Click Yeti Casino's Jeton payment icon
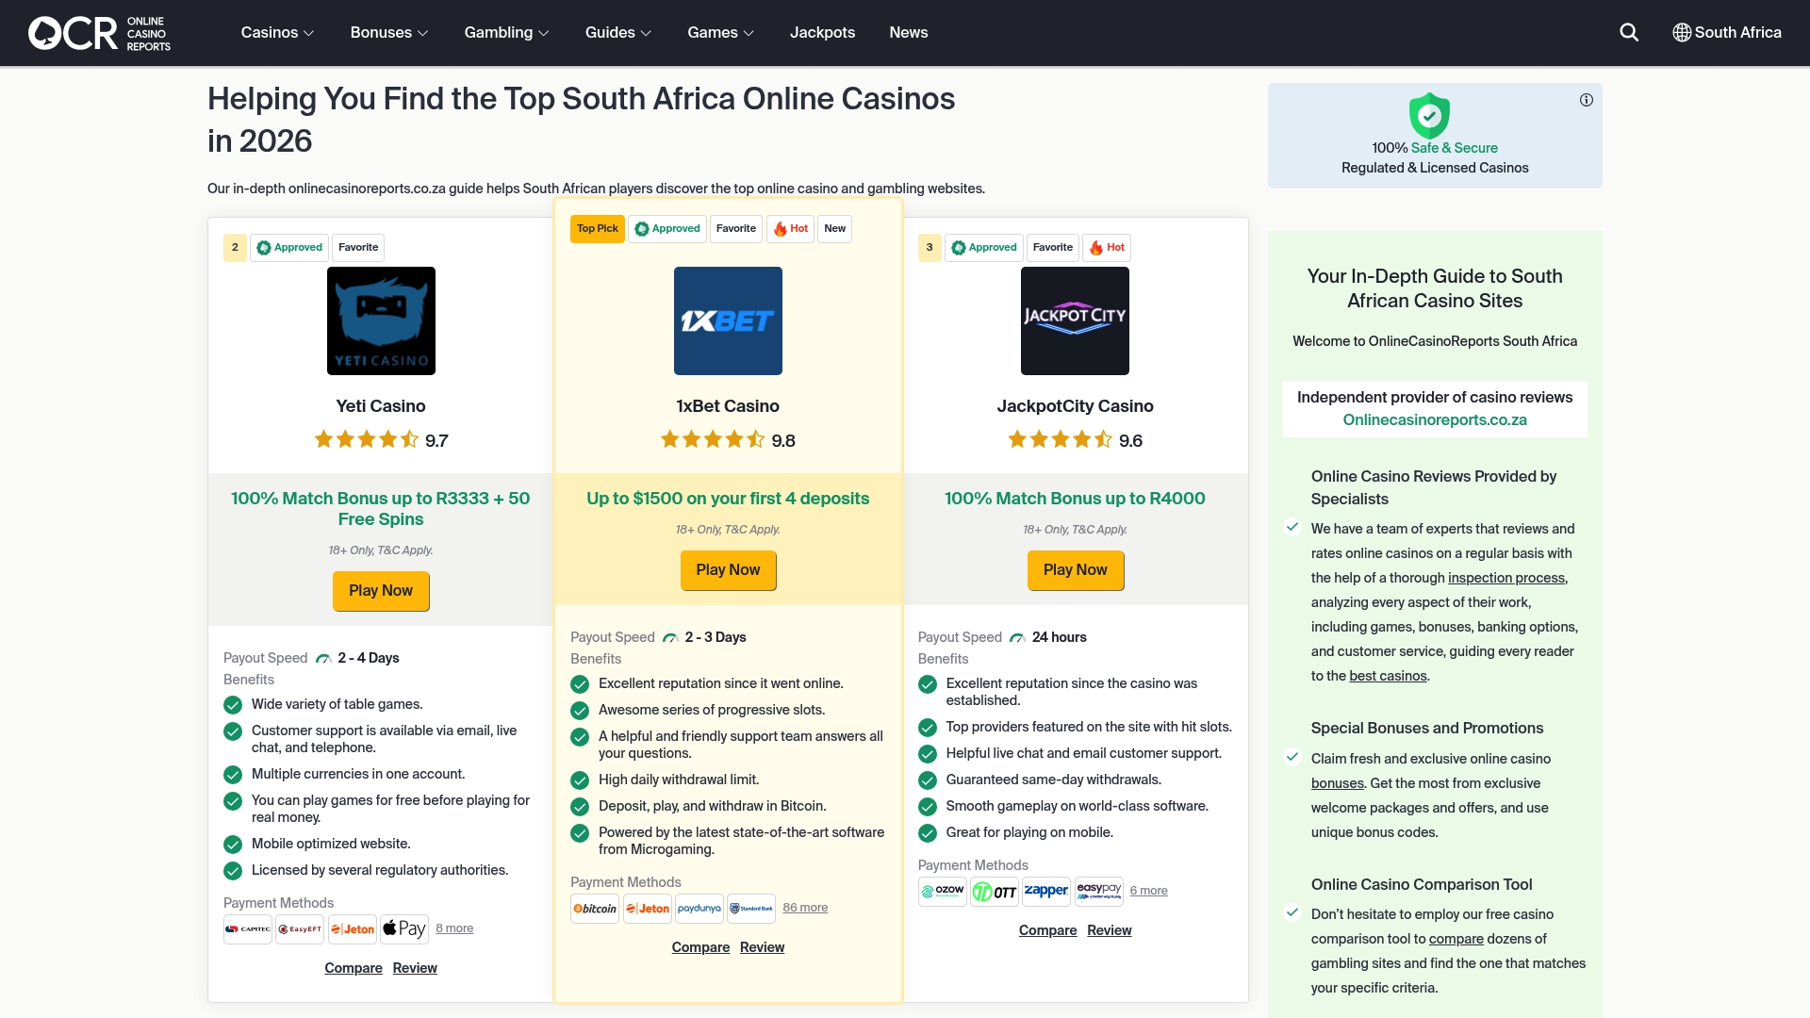The height and width of the screenshot is (1018, 1810). click(x=353, y=929)
